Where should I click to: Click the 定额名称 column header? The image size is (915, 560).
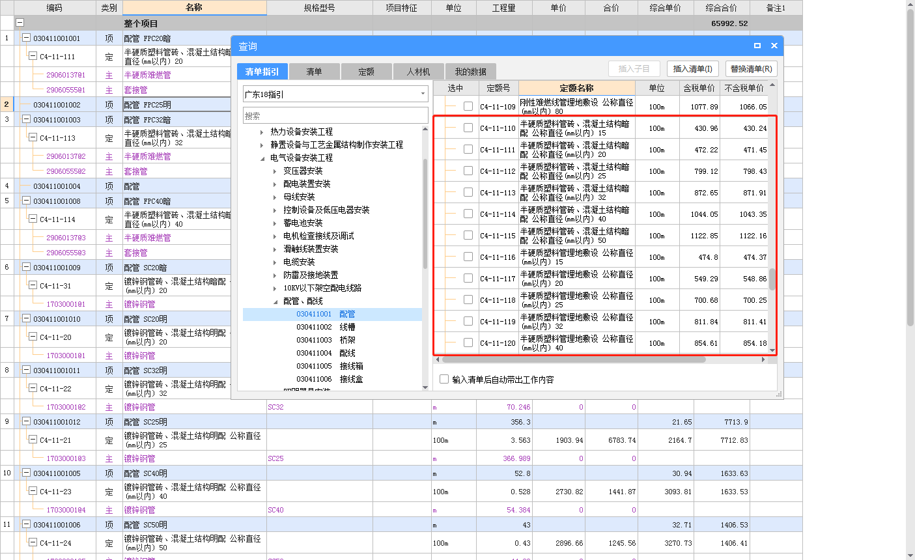click(576, 88)
